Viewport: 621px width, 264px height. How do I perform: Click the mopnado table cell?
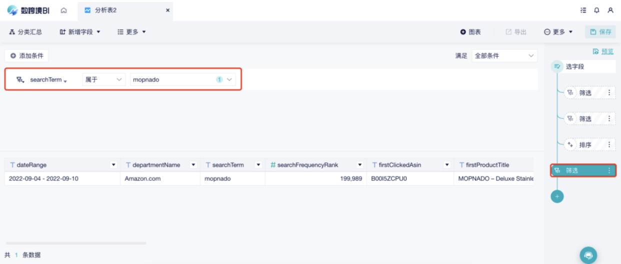232,178
